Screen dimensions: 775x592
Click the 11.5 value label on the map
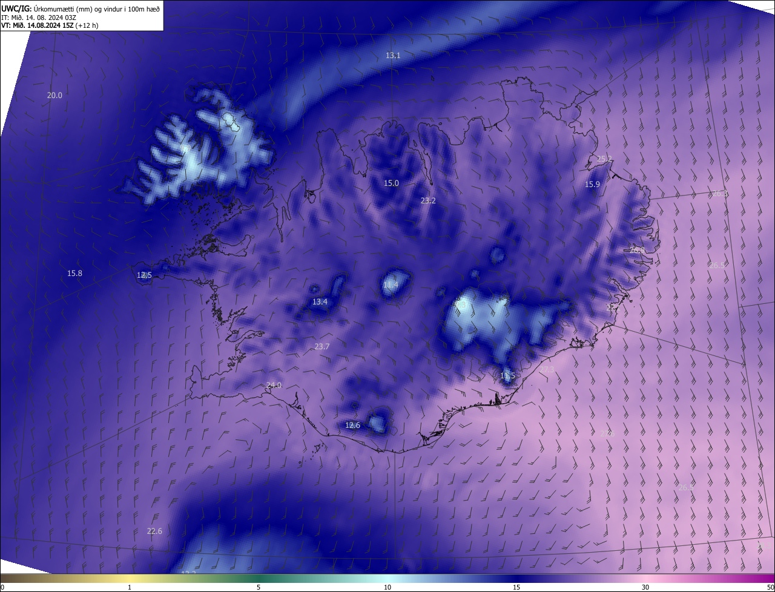pos(507,375)
